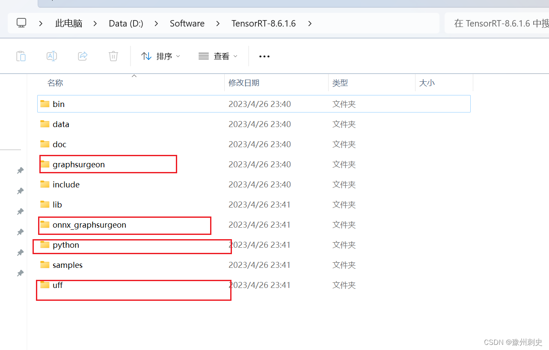
Task: Open the 排序 sort dropdown
Action: tap(160, 56)
